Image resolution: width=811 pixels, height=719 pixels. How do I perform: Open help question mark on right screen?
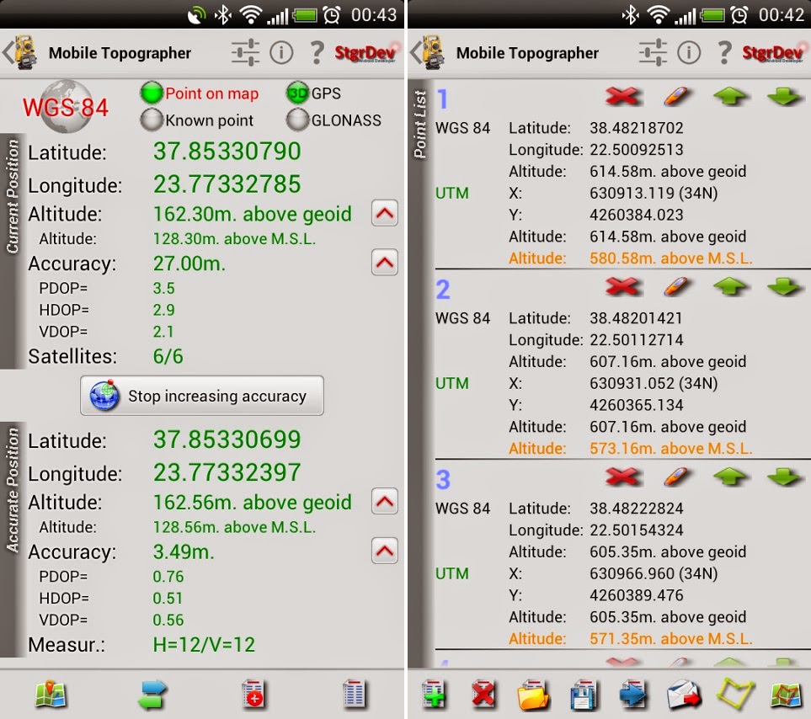(x=724, y=52)
